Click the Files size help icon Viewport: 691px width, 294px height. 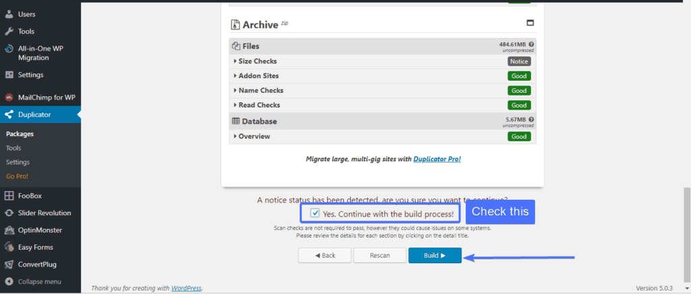click(532, 44)
